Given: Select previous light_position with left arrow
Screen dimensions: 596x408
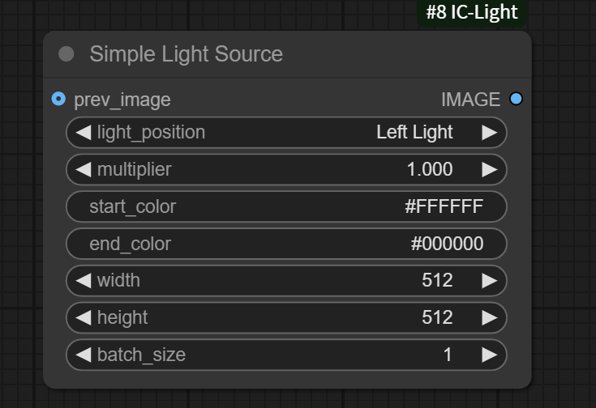Looking at the screenshot, I should (83, 132).
